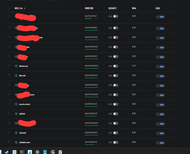Click the 私密 privacy value for llm.vin

(134, 75)
